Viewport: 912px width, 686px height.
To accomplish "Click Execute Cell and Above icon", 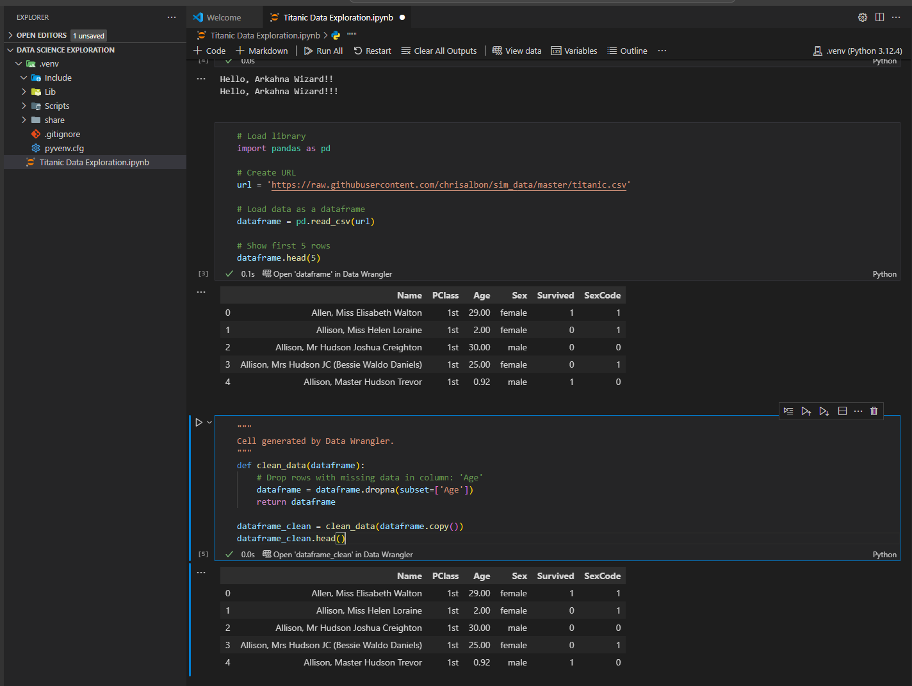I will coord(806,411).
